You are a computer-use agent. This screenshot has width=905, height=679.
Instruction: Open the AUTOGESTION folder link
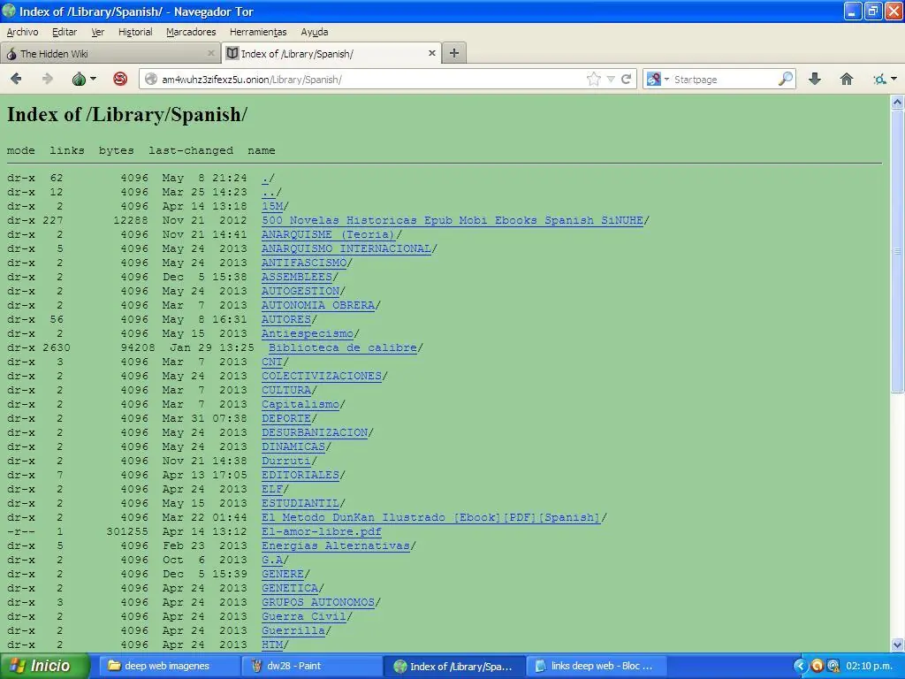click(300, 291)
